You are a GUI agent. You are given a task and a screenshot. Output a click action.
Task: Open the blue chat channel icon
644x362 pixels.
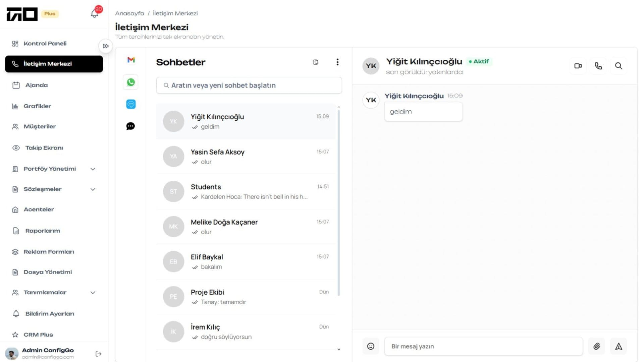(130, 104)
